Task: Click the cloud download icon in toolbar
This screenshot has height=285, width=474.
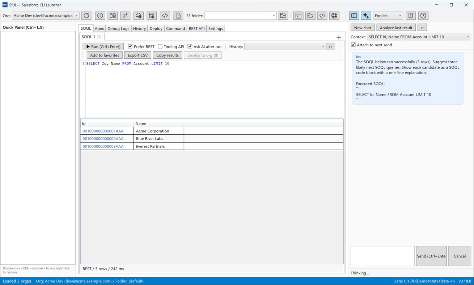Action: [139, 16]
